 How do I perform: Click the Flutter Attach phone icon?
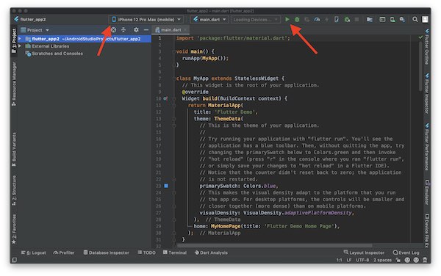coord(337,19)
